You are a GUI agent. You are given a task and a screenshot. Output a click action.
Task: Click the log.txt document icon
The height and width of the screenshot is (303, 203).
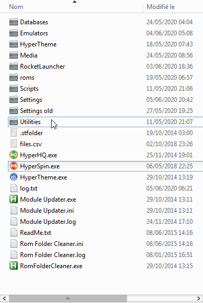coord(14,188)
